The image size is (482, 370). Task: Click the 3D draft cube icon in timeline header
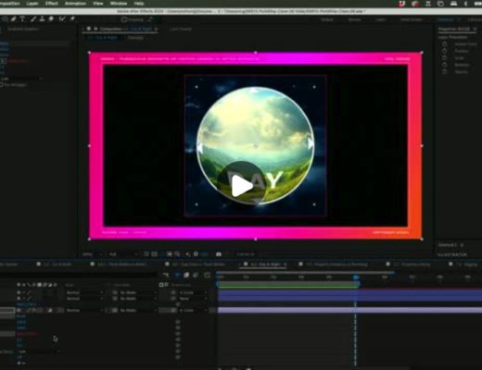(186, 275)
